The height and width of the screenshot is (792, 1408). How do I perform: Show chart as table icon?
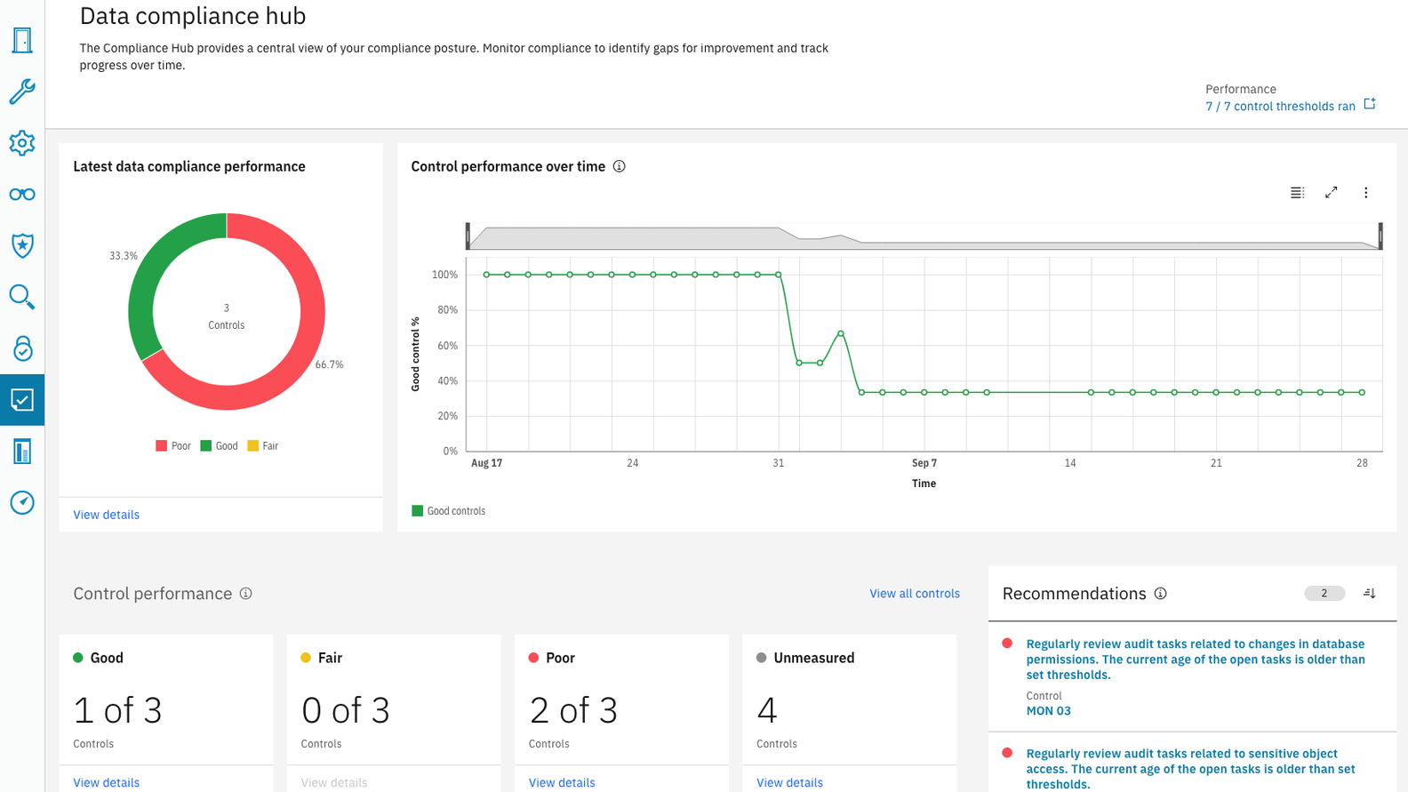pyautogui.click(x=1297, y=193)
